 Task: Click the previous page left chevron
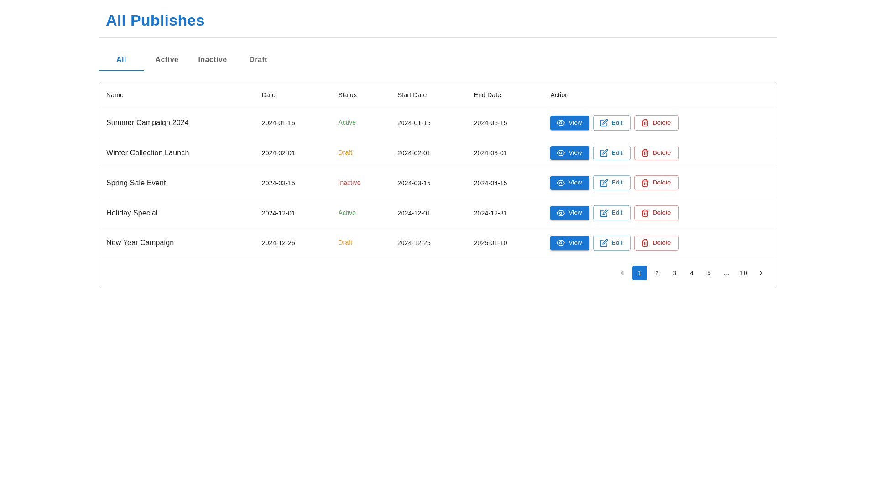coord(622,273)
